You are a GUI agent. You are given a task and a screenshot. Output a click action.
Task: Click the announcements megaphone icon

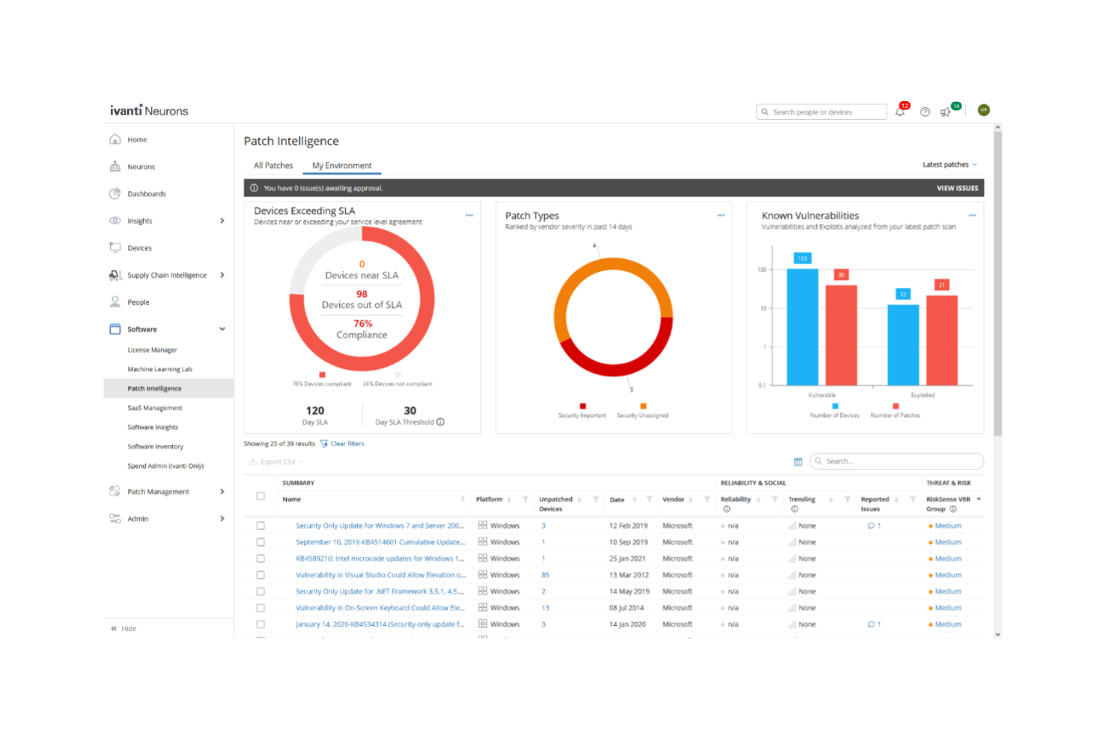tap(946, 111)
